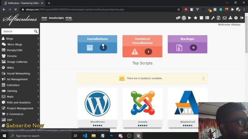This screenshot has height=139, width=248.
Task: Open File Explorer from taskbar
Action: pos(94,136)
